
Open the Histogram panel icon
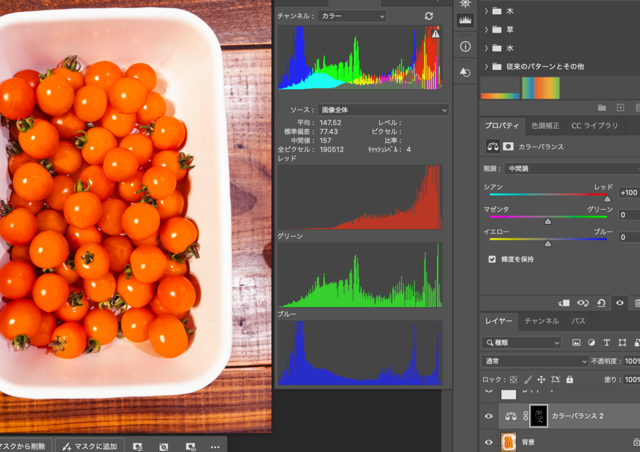pyautogui.click(x=465, y=21)
